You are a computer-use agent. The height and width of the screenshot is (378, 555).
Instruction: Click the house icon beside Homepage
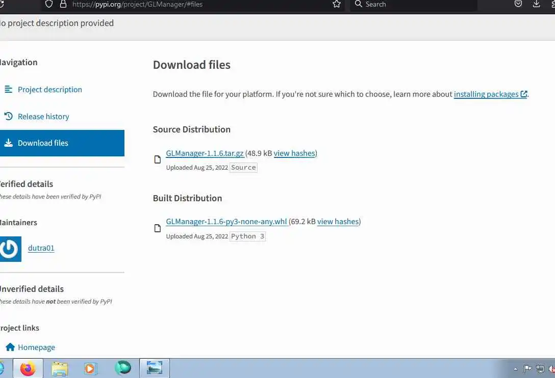(10, 347)
